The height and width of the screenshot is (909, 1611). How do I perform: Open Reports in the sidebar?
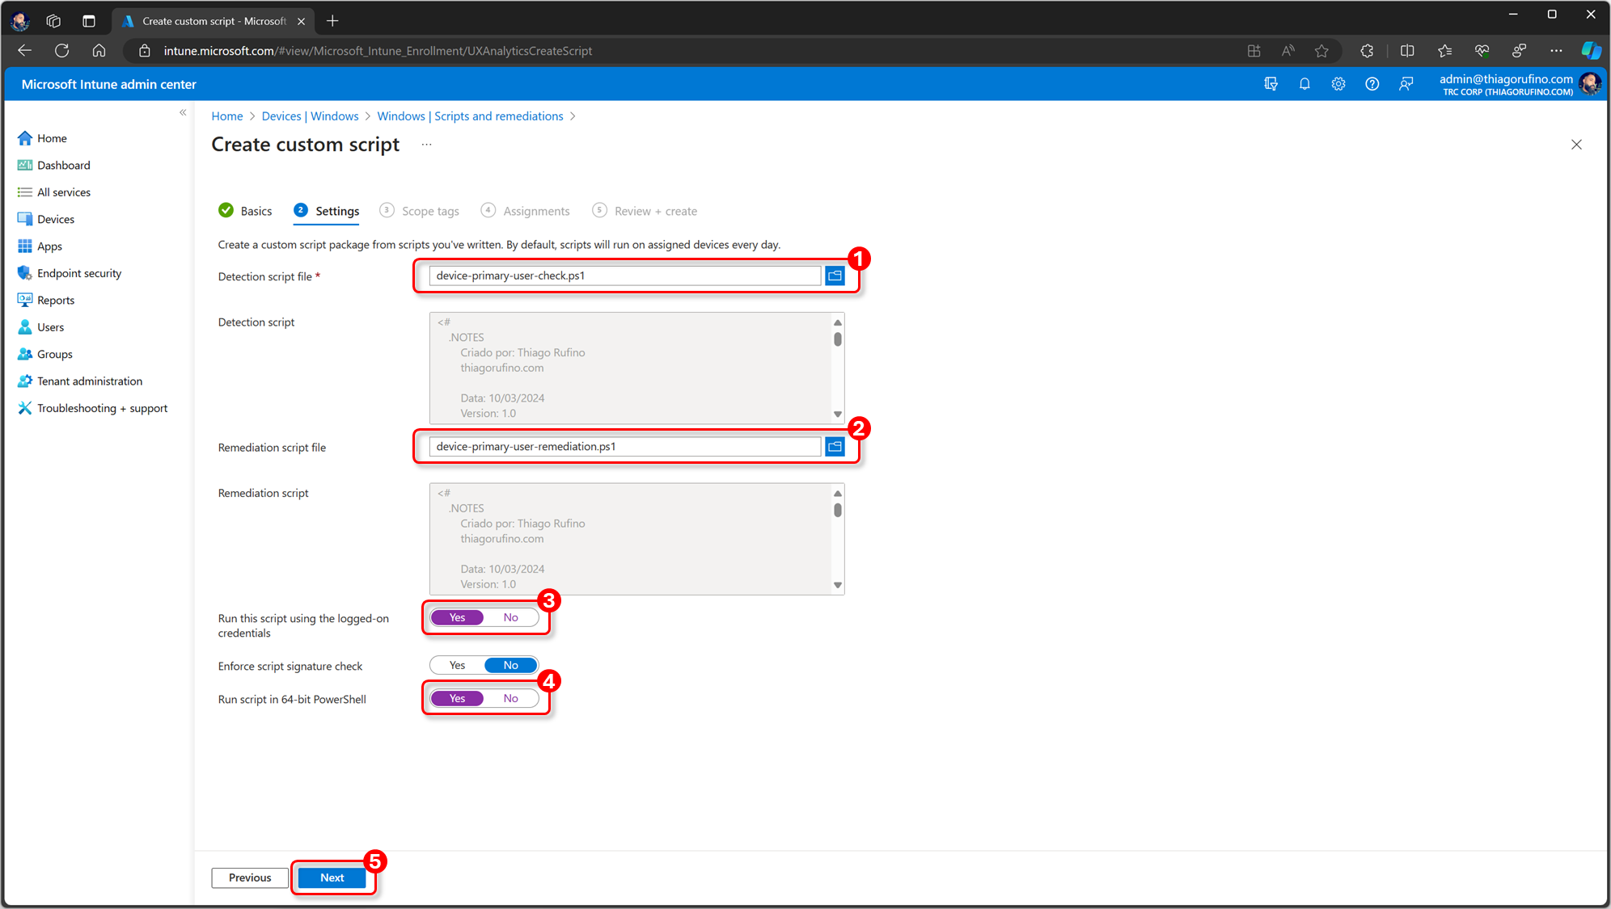coord(46,300)
